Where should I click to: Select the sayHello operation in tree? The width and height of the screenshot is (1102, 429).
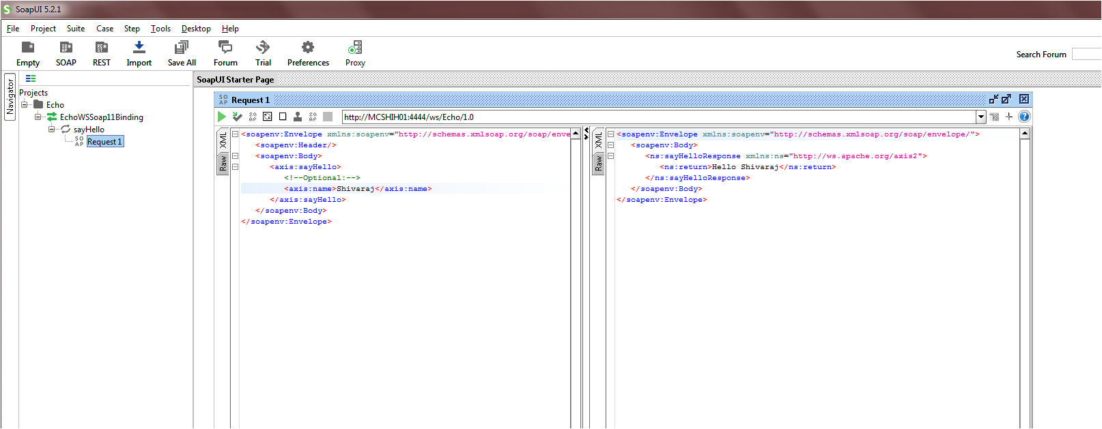click(89, 130)
